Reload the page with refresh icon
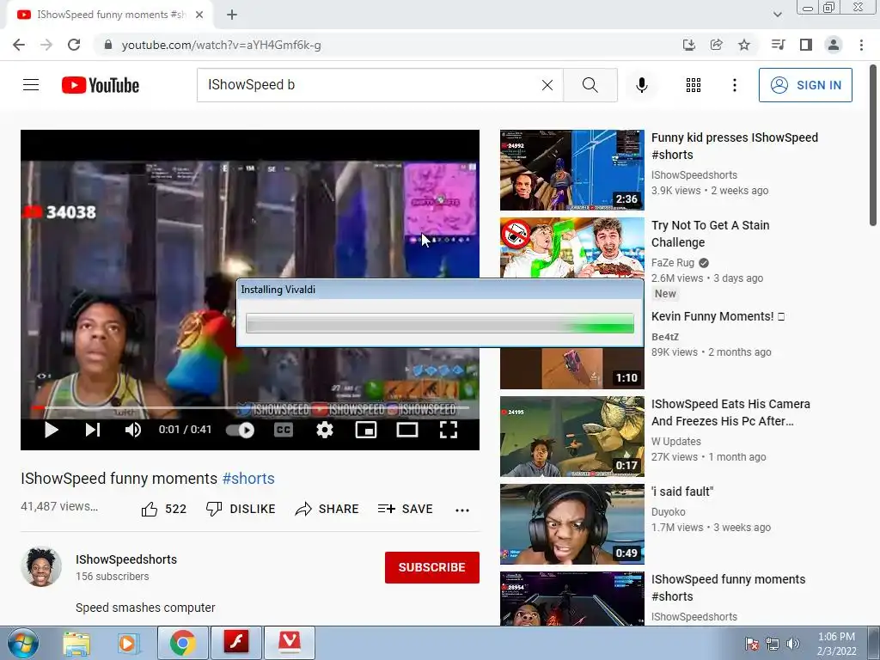This screenshot has height=660, width=880. pos(74,45)
